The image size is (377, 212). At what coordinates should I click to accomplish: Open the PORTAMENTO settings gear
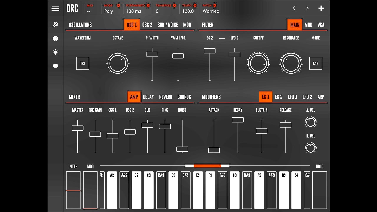click(148, 5)
